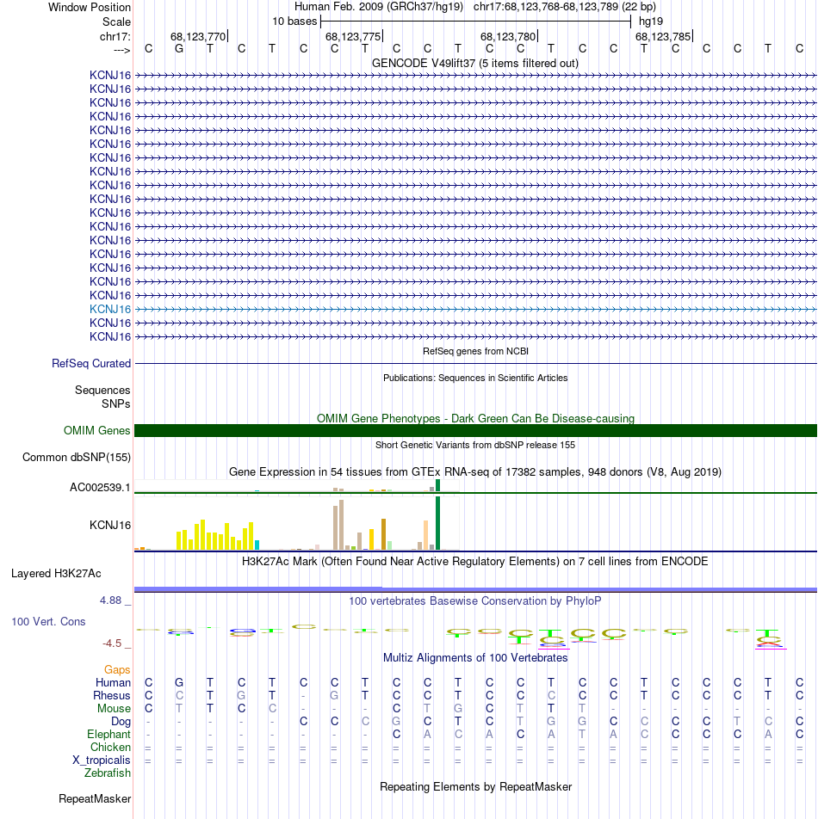Click the Window Position label
The height and width of the screenshot is (819, 818).
coord(90,7)
